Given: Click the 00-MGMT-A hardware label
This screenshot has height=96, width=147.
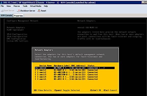Looking at the screenshot, I should pyautogui.click(x=59, y=68).
